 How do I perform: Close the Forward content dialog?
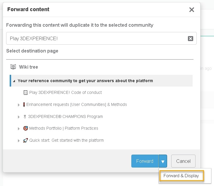pyautogui.click(x=192, y=10)
